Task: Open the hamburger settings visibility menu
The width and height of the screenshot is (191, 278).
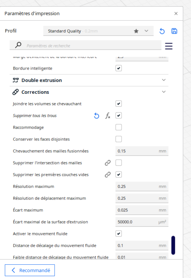Action: coord(169,46)
